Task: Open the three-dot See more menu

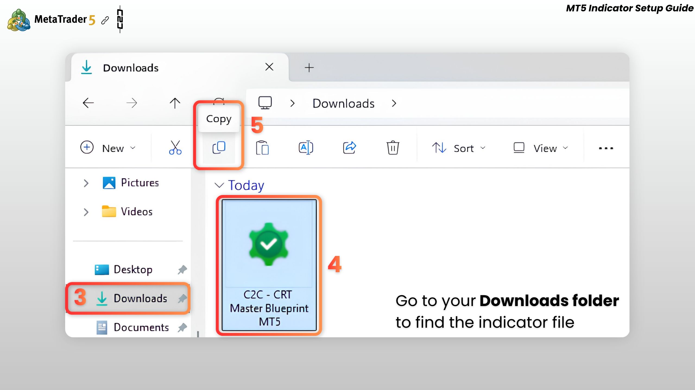Action: [x=606, y=148]
